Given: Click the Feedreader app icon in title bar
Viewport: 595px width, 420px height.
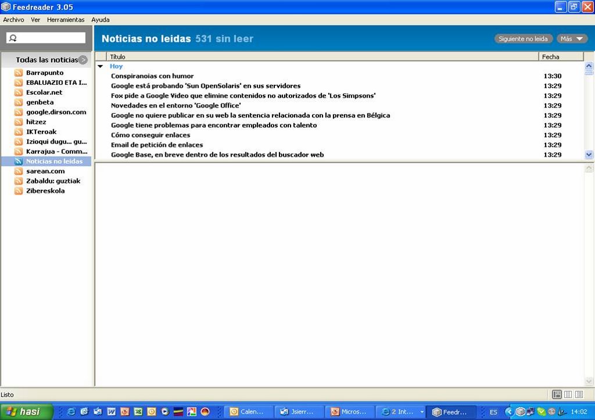Looking at the screenshot, I should pos(6,7).
